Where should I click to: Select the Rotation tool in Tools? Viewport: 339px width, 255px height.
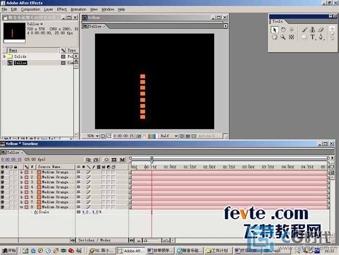click(283, 29)
